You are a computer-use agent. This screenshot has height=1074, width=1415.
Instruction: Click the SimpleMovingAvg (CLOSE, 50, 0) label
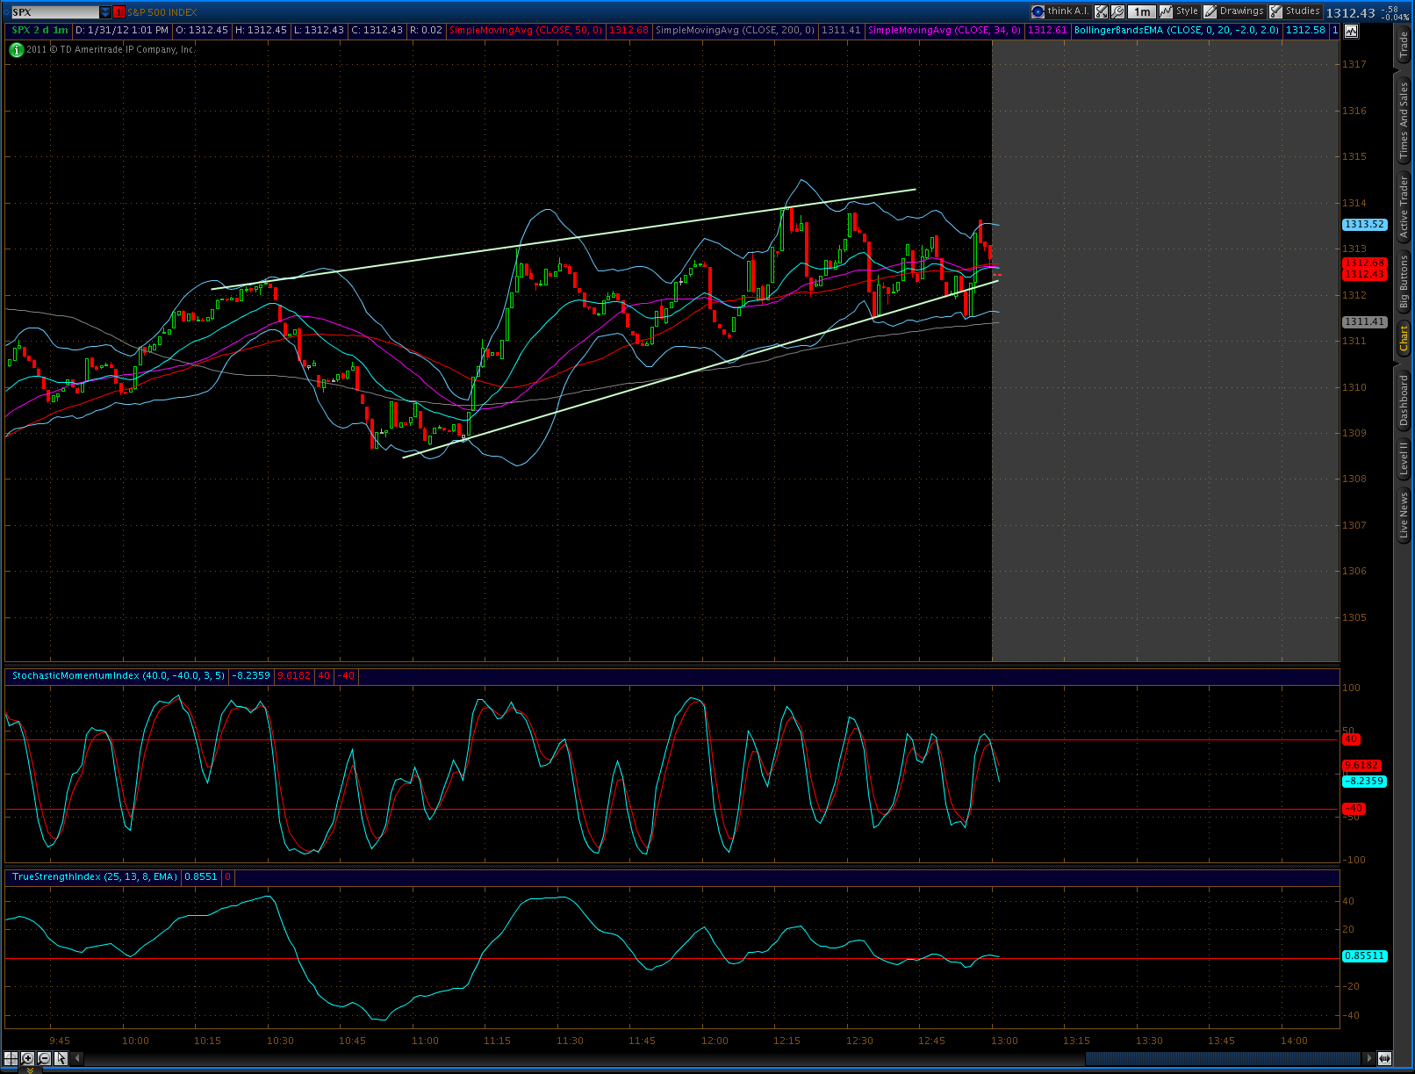[x=526, y=30]
